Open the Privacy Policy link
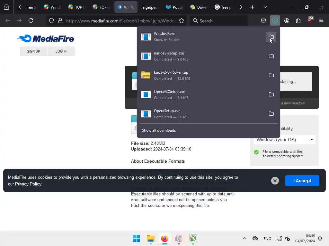The width and height of the screenshot is (329, 246). coord(28,184)
